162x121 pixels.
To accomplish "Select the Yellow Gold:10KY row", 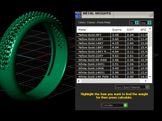I will point(112,39).
